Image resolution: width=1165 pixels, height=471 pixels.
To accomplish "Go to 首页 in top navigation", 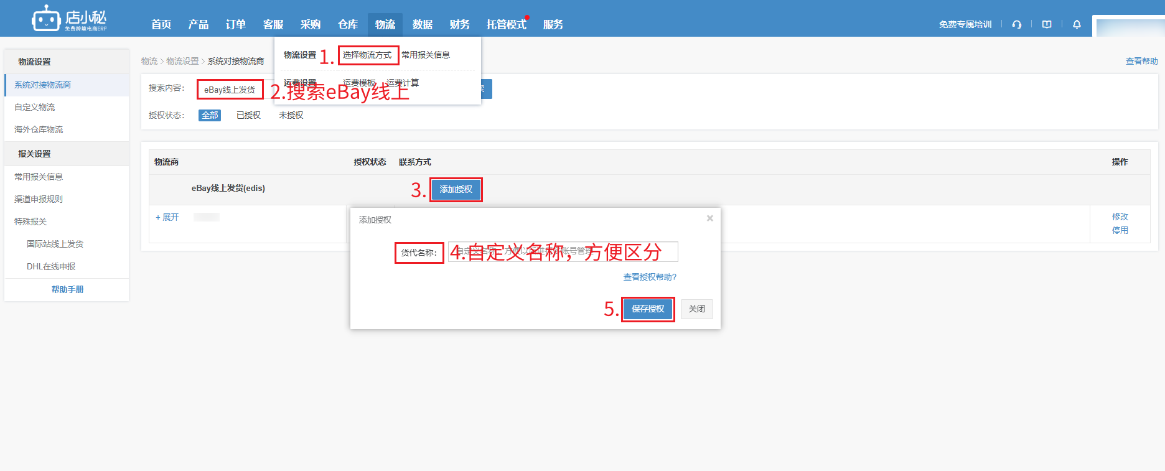I will point(161,24).
